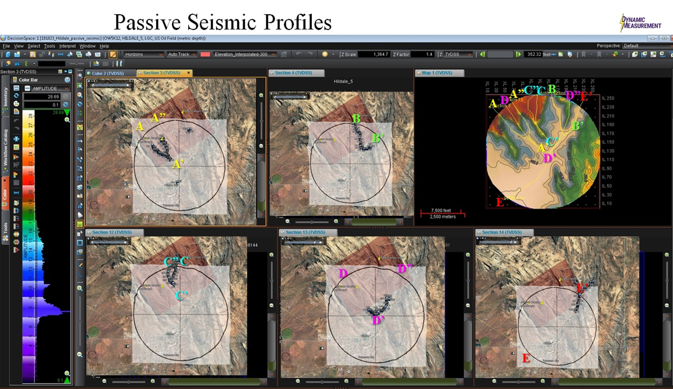Open the Tools menu
Image resolution: width=673 pixels, height=389 pixels.
(x=49, y=46)
